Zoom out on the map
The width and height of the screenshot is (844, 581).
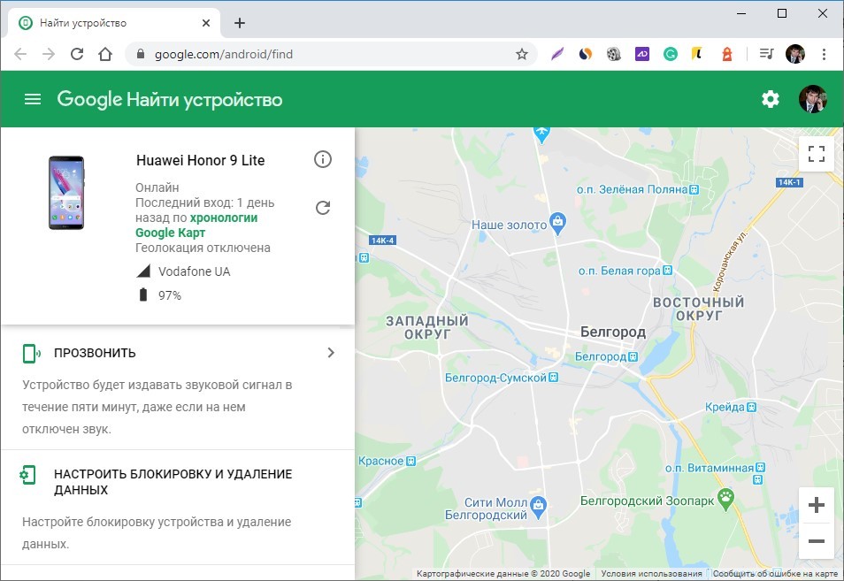[x=817, y=540]
